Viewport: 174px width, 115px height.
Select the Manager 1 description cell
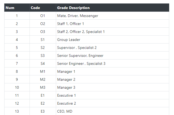(x=66, y=71)
